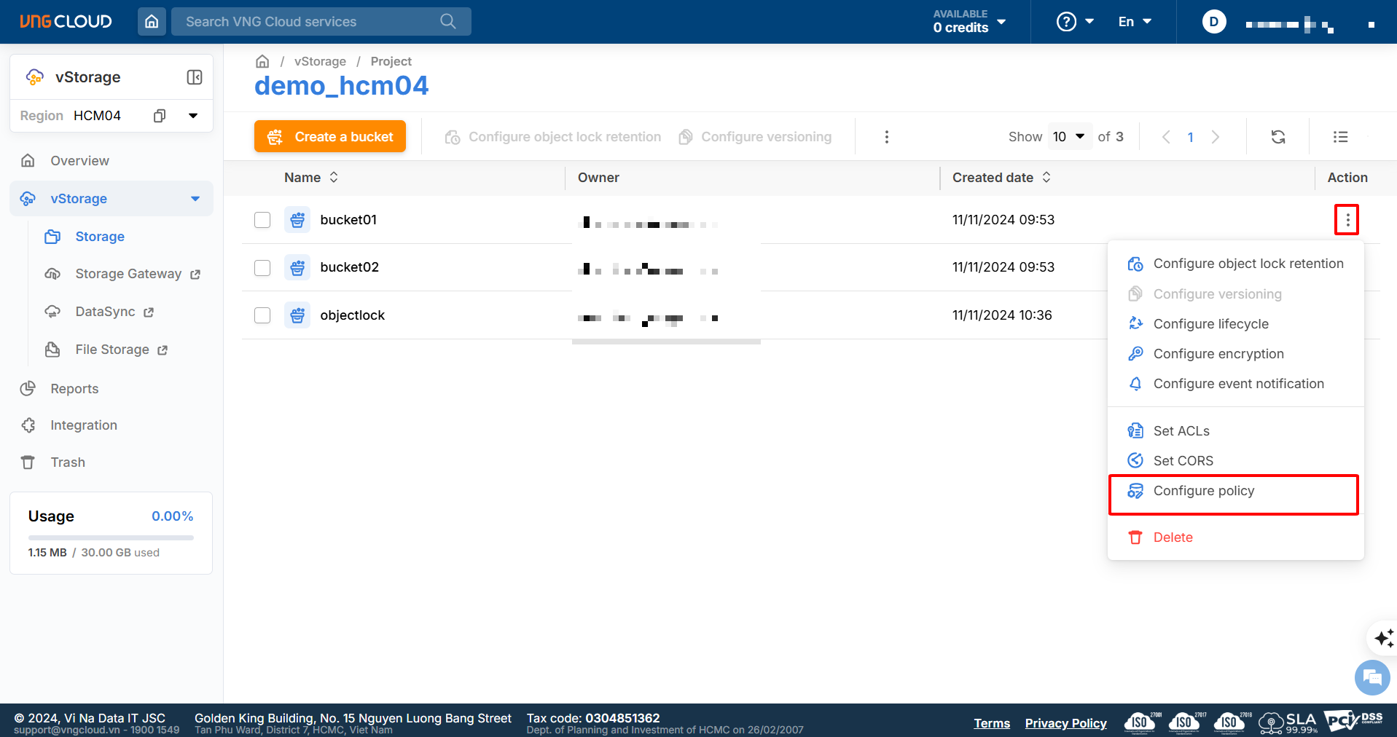Open the column list view settings icon
The image size is (1397, 737).
pos(1340,137)
